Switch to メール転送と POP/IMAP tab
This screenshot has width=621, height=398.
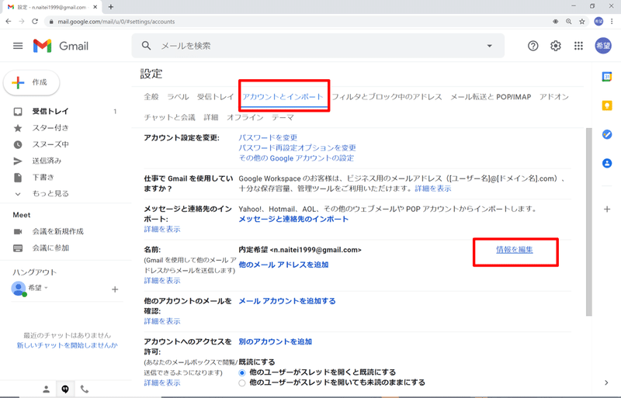[x=491, y=97]
